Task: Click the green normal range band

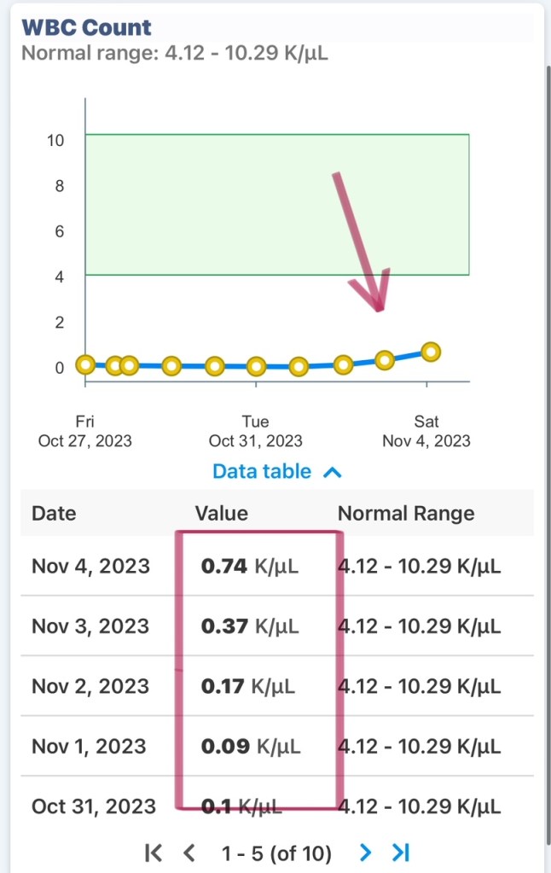Action: [x=213, y=205]
